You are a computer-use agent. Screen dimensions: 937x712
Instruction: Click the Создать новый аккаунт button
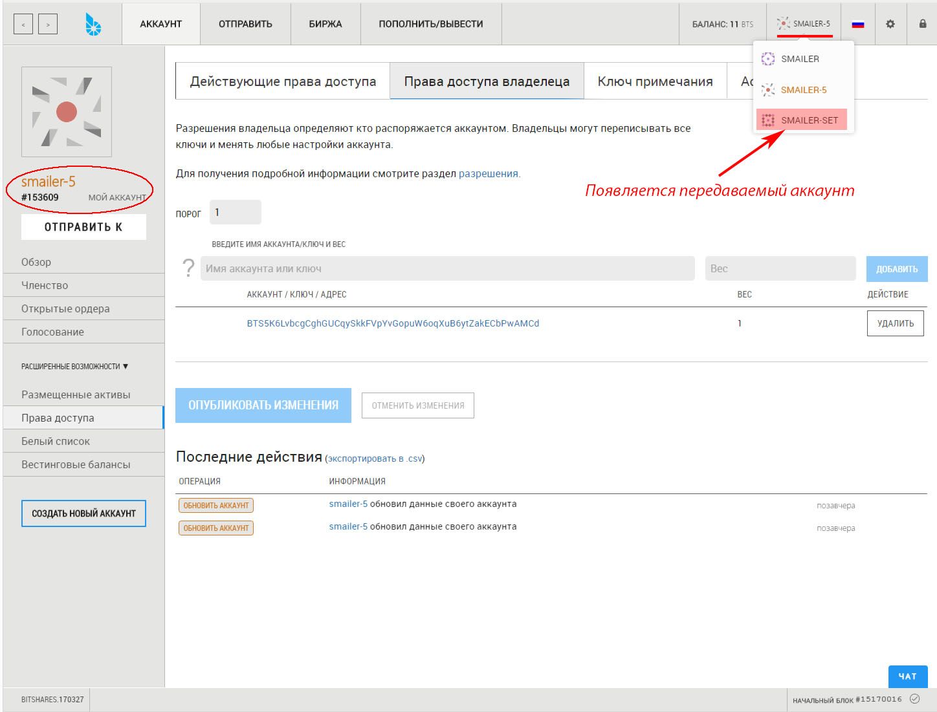[83, 513]
